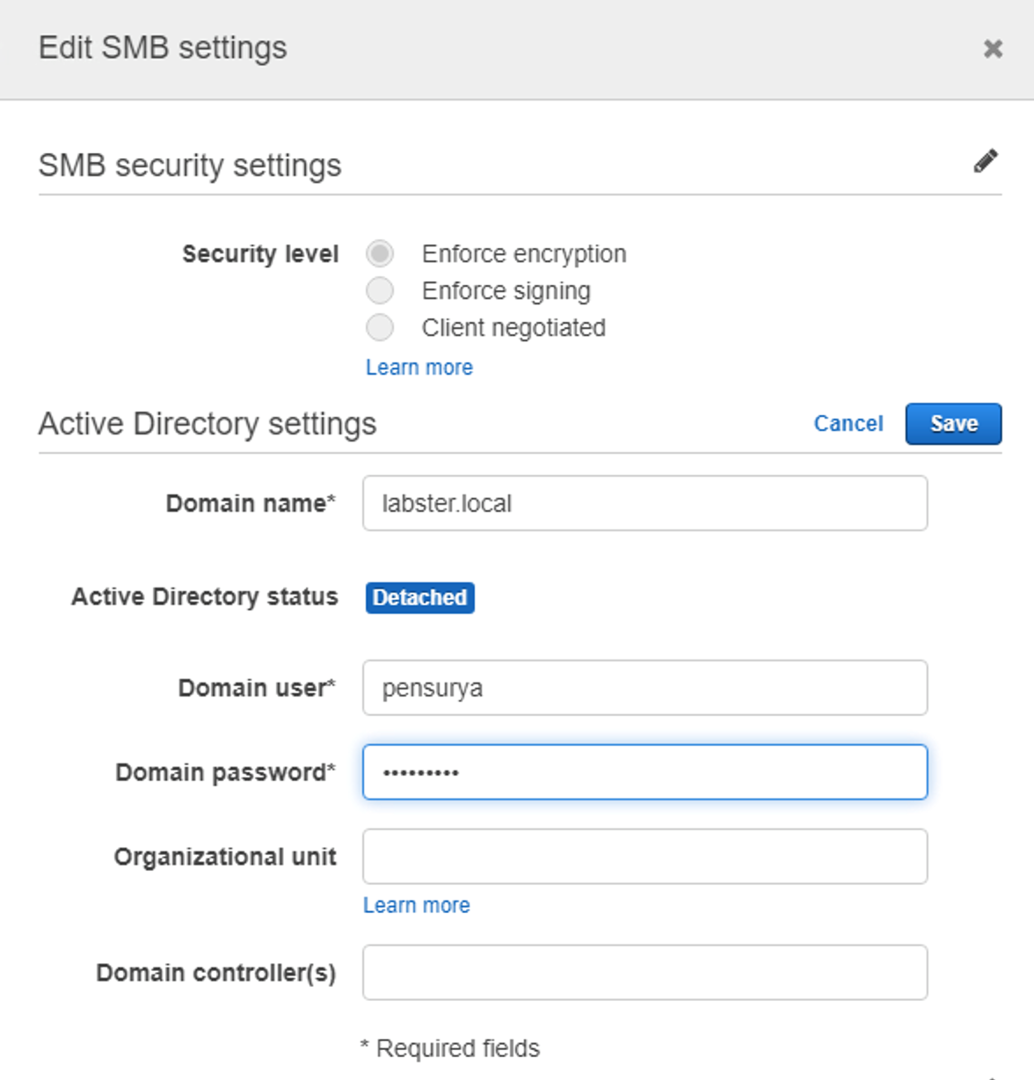Switch security level to Client negotiated
1034x1080 pixels.
click(380, 327)
